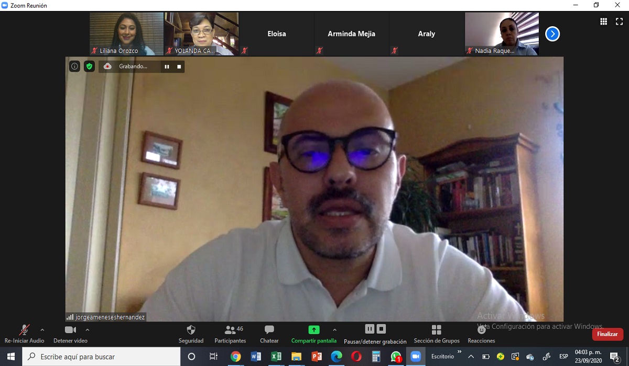Viewport: 629px width, 366px height.
Task: Click taskbar search box
Action: coord(101,357)
